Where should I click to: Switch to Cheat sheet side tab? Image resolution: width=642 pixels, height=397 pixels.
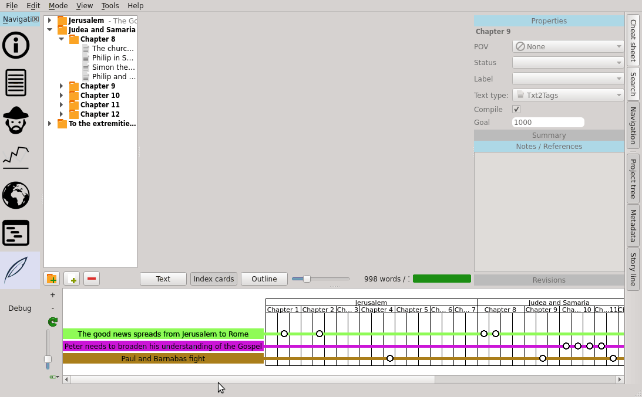[x=633, y=40]
